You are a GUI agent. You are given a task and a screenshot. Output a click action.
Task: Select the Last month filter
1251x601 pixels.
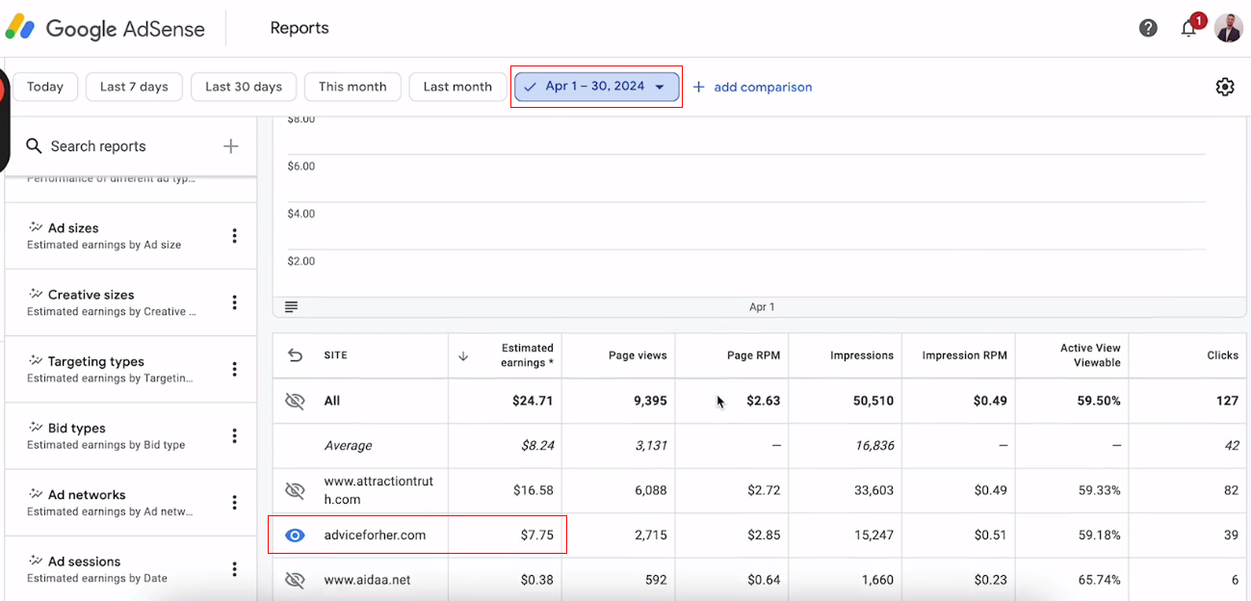[457, 87]
